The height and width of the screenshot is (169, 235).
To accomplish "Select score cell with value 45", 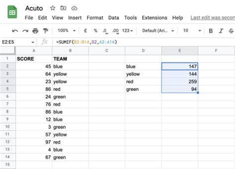I will pyautogui.click(x=34, y=66).
